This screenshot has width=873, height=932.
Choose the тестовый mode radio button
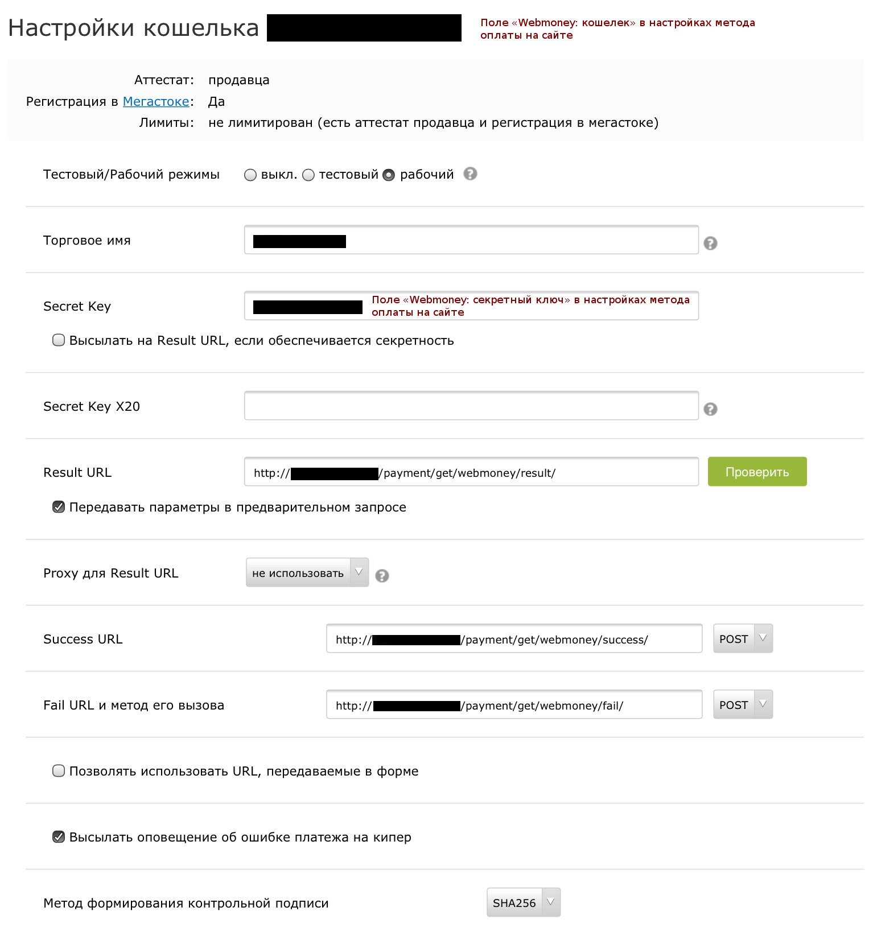click(308, 175)
